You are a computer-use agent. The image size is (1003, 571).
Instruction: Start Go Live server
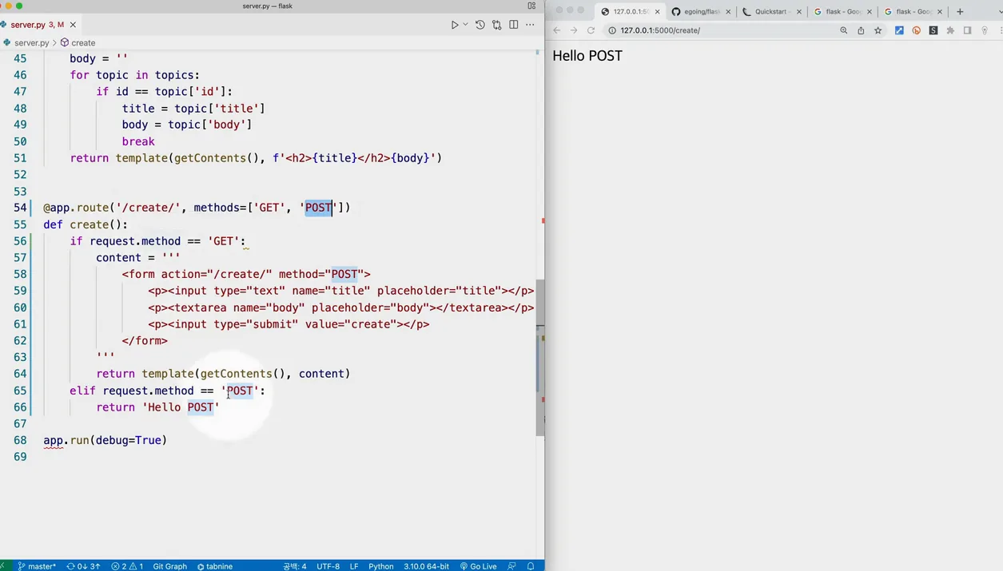[479, 565]
